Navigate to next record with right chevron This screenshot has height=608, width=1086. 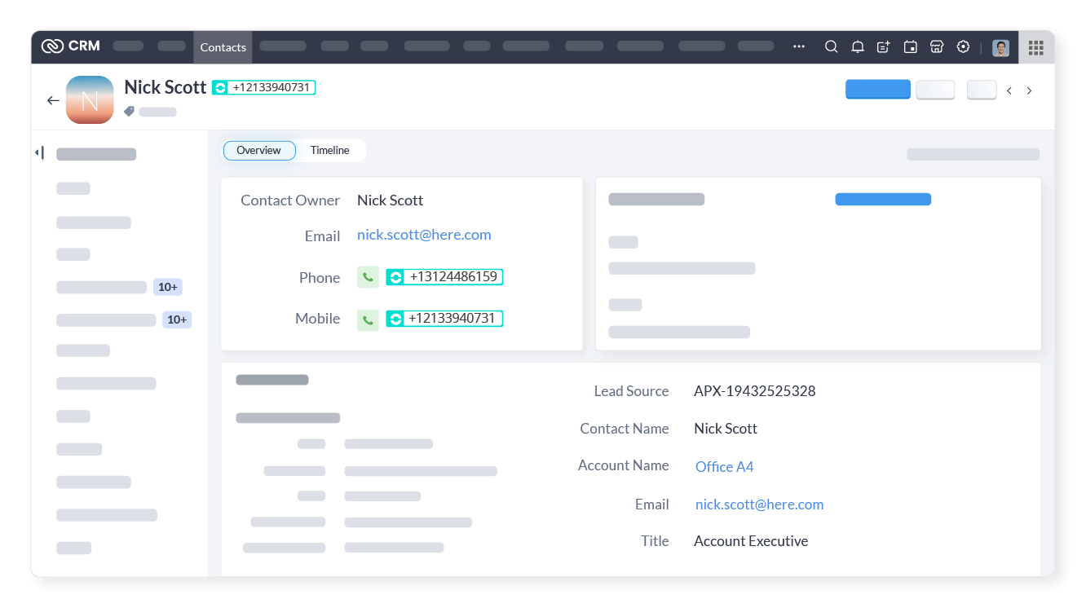coord(1029,90)
